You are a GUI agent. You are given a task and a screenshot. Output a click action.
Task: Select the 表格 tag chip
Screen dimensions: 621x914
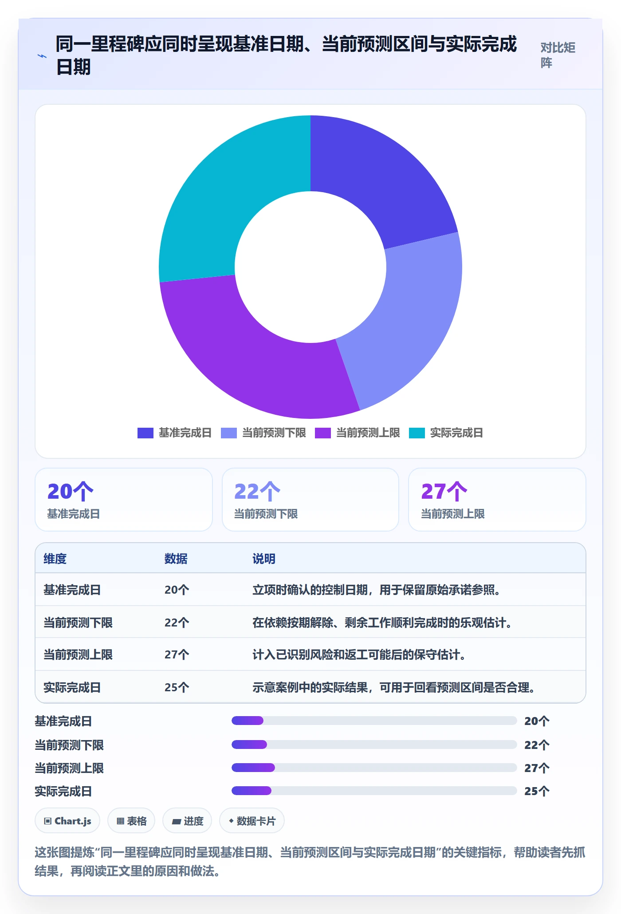[131, 821]
